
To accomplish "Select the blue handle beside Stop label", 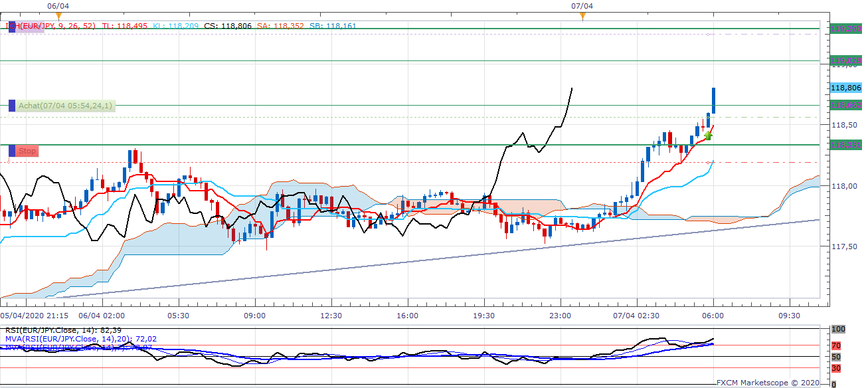I will (11, 151).
